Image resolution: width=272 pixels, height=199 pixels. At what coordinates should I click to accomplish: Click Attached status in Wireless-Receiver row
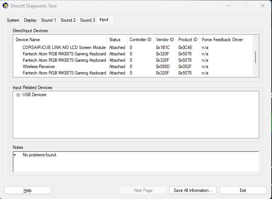coord(117,67)
